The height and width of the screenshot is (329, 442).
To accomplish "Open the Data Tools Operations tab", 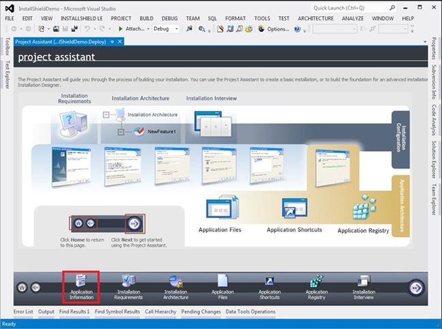I will (x=250, y=311).
